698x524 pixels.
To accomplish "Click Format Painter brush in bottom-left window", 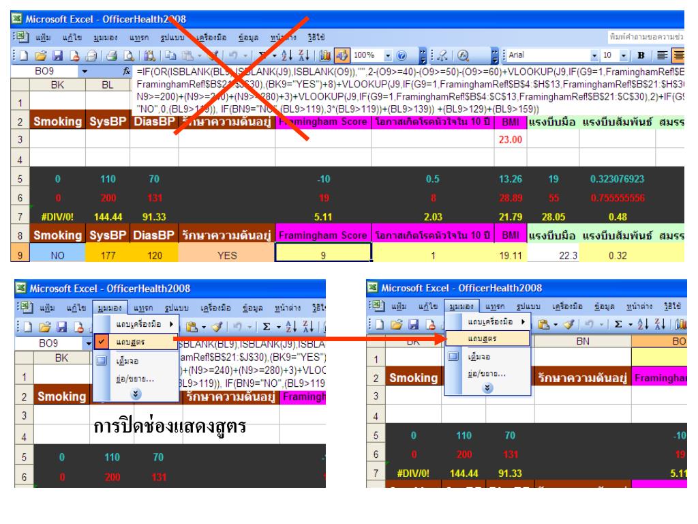I will point(217,327).
